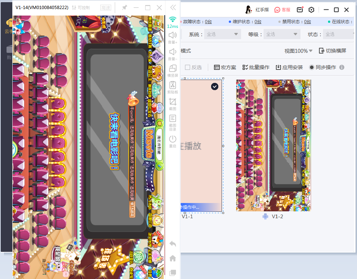The image size is (357, 279).
Task: Toggle the 同步操作 radio button
Action: point(311,67)
